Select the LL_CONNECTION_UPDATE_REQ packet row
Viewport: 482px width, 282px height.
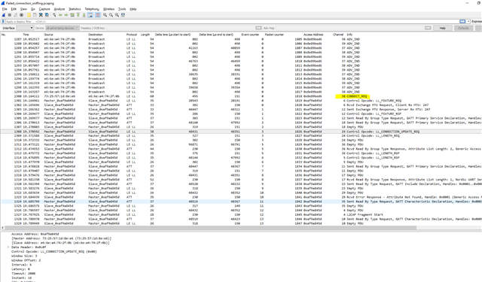(x=241, y=132)
